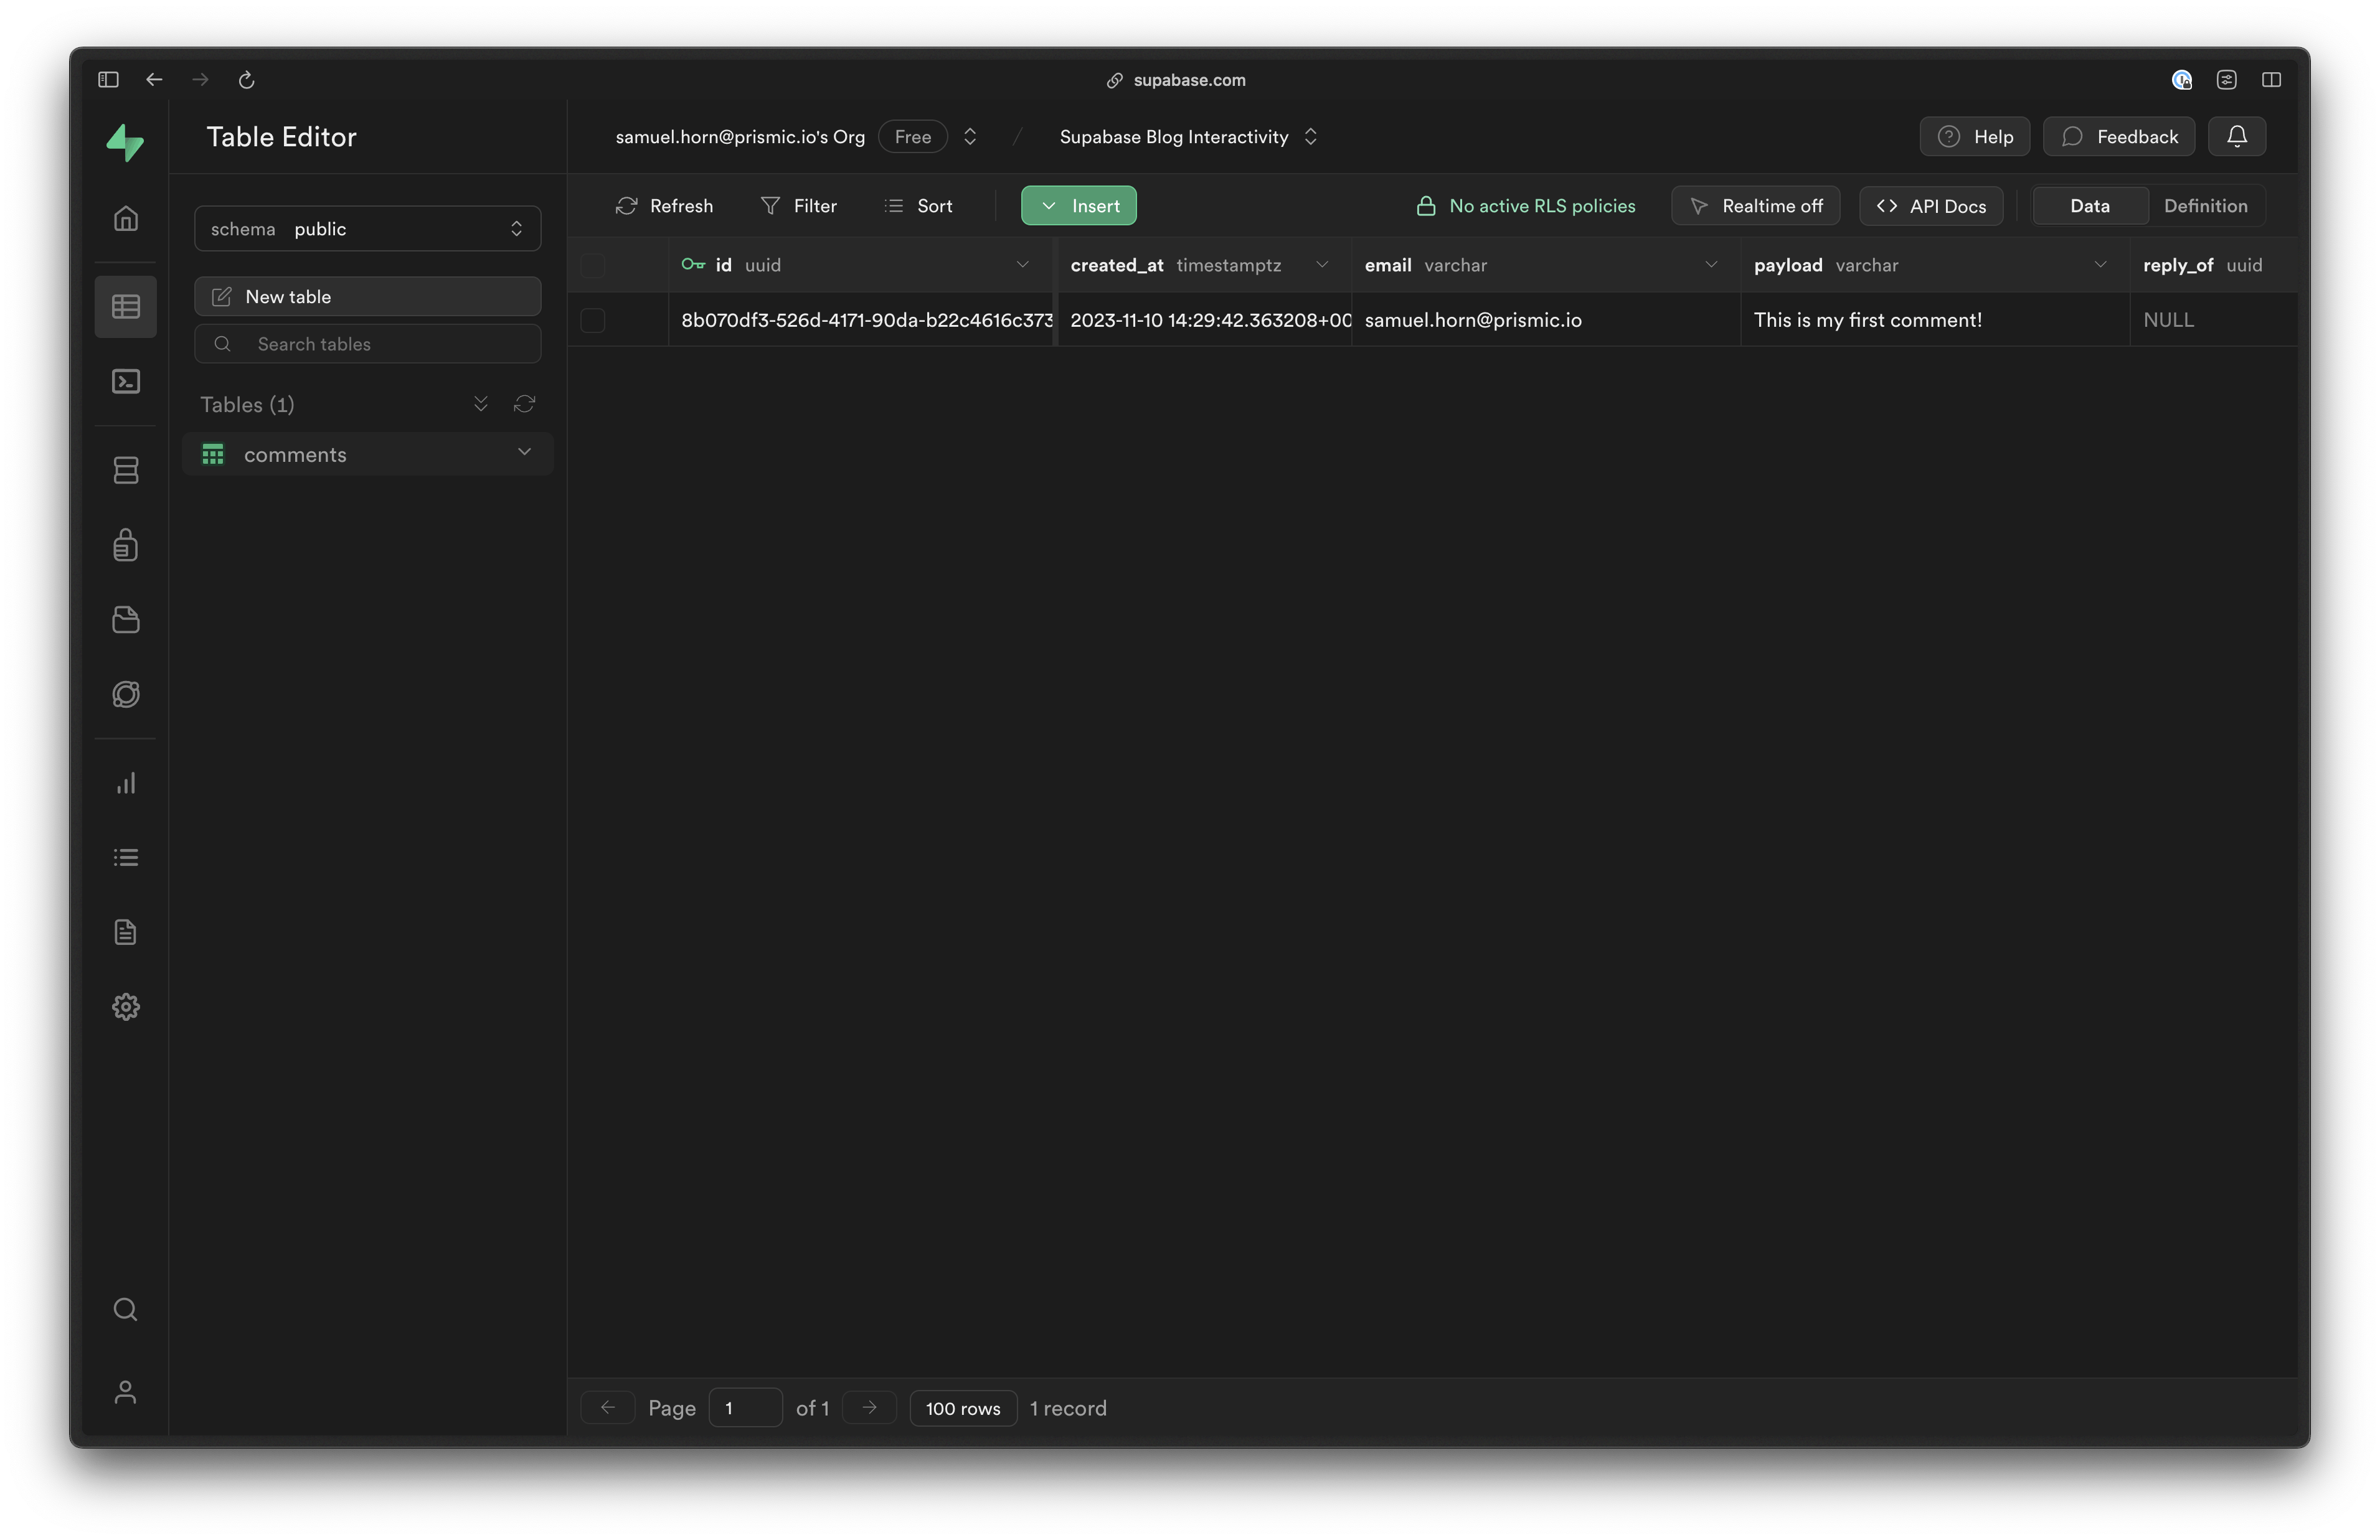Image resolution: width=2380 pixels, height=1540 pixels.
Task: Toggle the select-all rows header checkbox
Action: point(593,265)
